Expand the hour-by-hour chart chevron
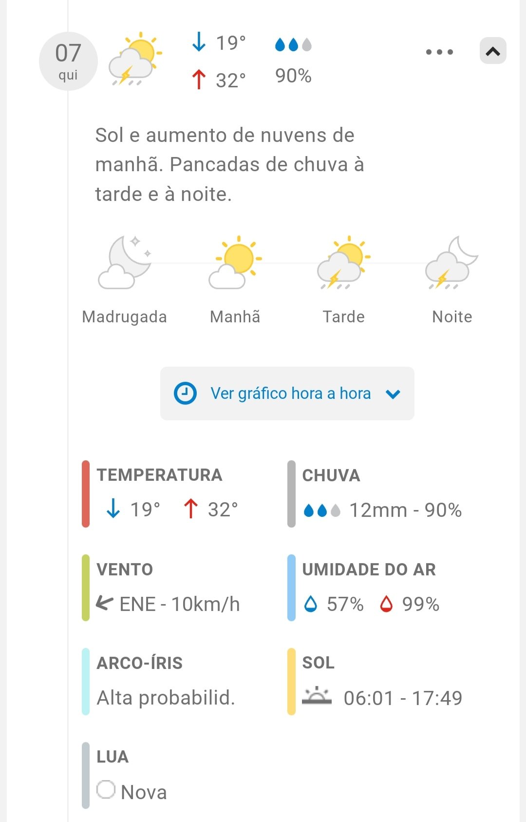This screenshot has height=822, width=526. tap(393, 394)
